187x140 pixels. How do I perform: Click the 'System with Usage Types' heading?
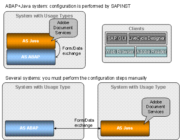(x=44, y=16)
